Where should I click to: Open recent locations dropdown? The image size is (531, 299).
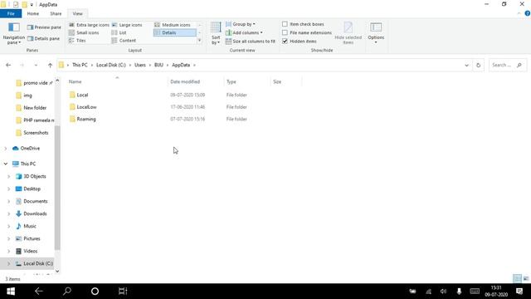pos(36,65)
